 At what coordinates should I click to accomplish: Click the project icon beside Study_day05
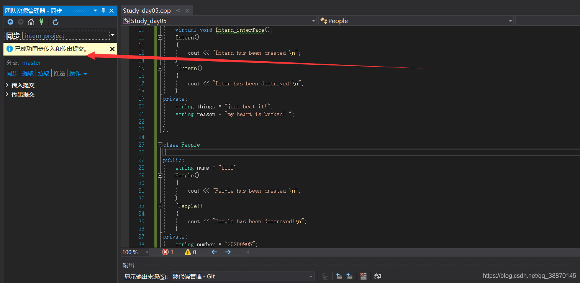click(x=126, y=21)
